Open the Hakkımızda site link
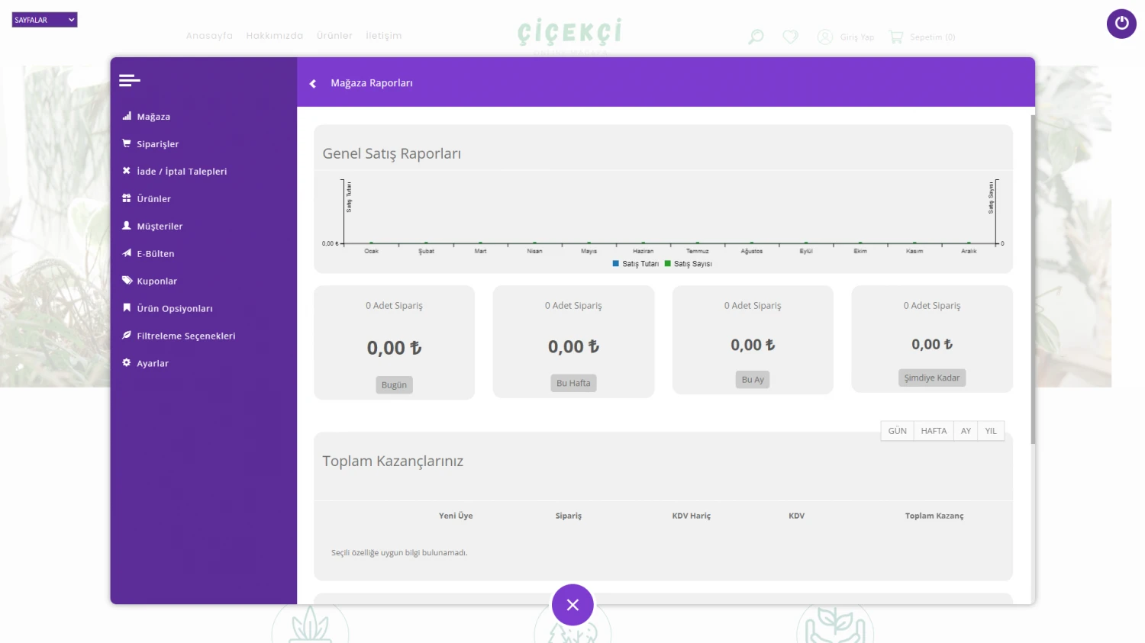This screenshot has width=1145, height=643. click(x=275, y=36)
